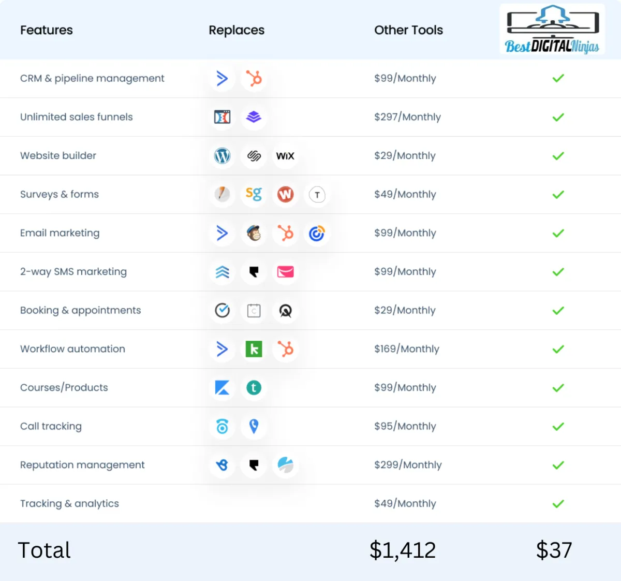Viewport: 621px width, 581px height.
Task: Select the blue map-pin icon in the Call tracking row
Action: 254,426
